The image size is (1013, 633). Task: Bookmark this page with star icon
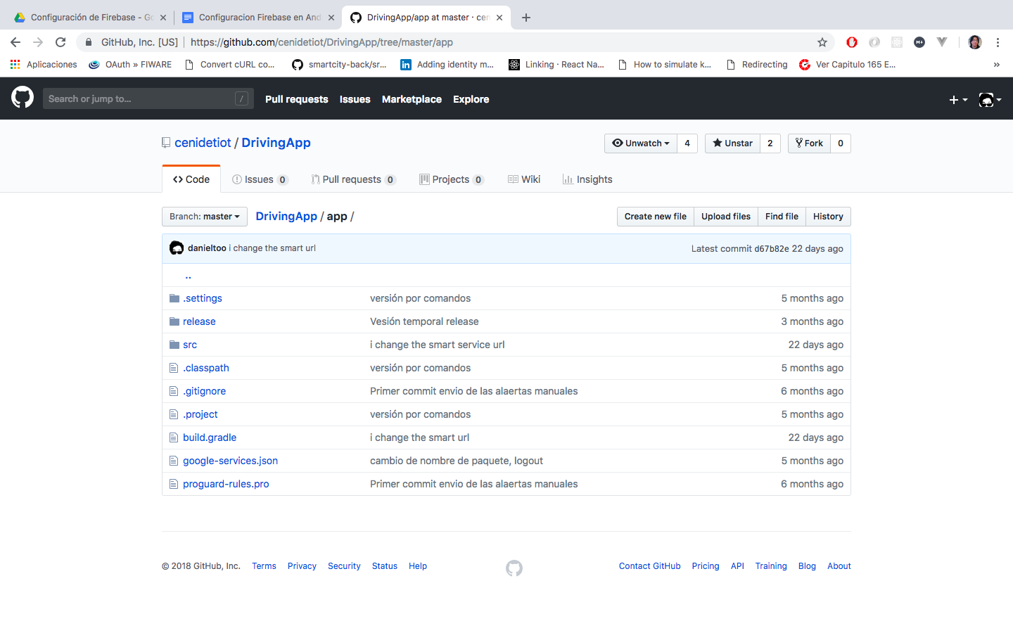coord(822,42)
